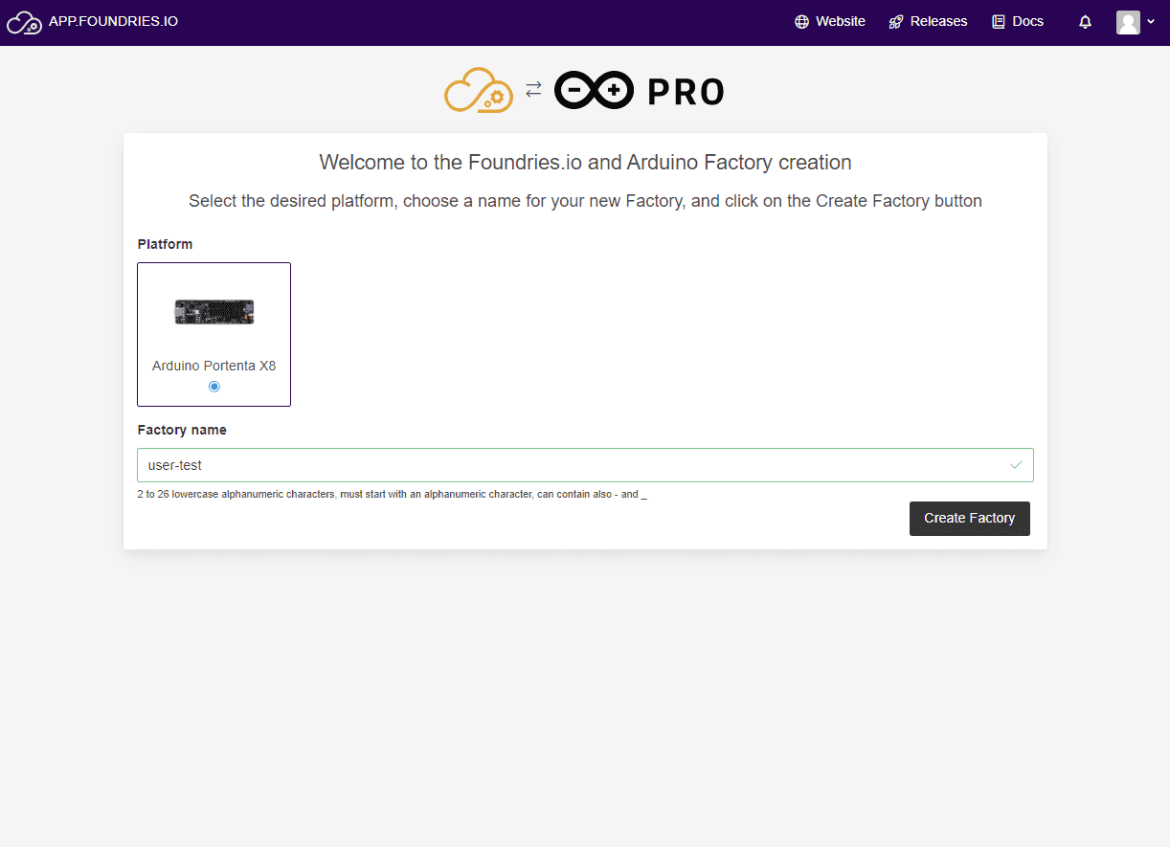
Task: Click the swap arrows between logos
Action: pos(533,90)
